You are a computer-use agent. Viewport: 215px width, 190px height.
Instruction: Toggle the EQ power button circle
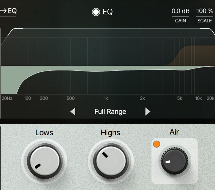tap(96, 12)
